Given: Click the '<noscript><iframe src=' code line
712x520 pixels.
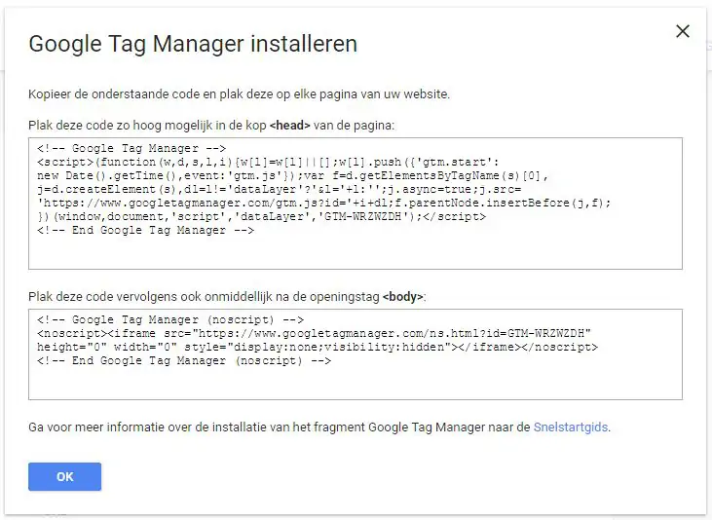Looking at the screenshot, I should (x=315, y=333).
